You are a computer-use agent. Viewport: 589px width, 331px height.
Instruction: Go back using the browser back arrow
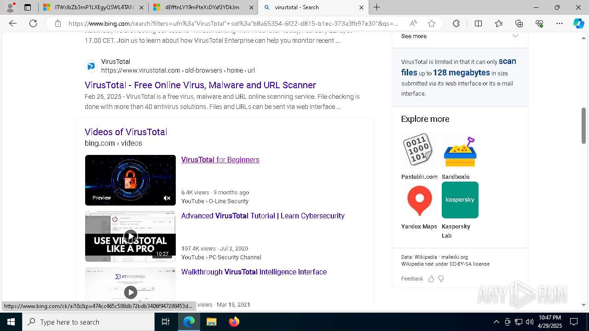(13, 23)
